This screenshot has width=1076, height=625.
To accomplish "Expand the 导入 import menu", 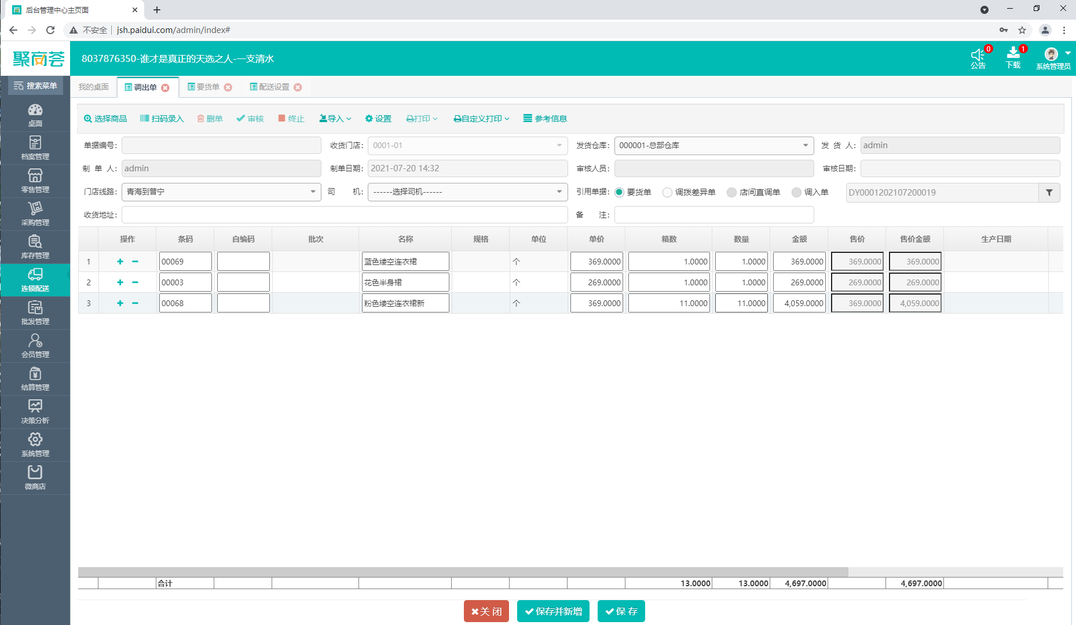I will point(335,119).
